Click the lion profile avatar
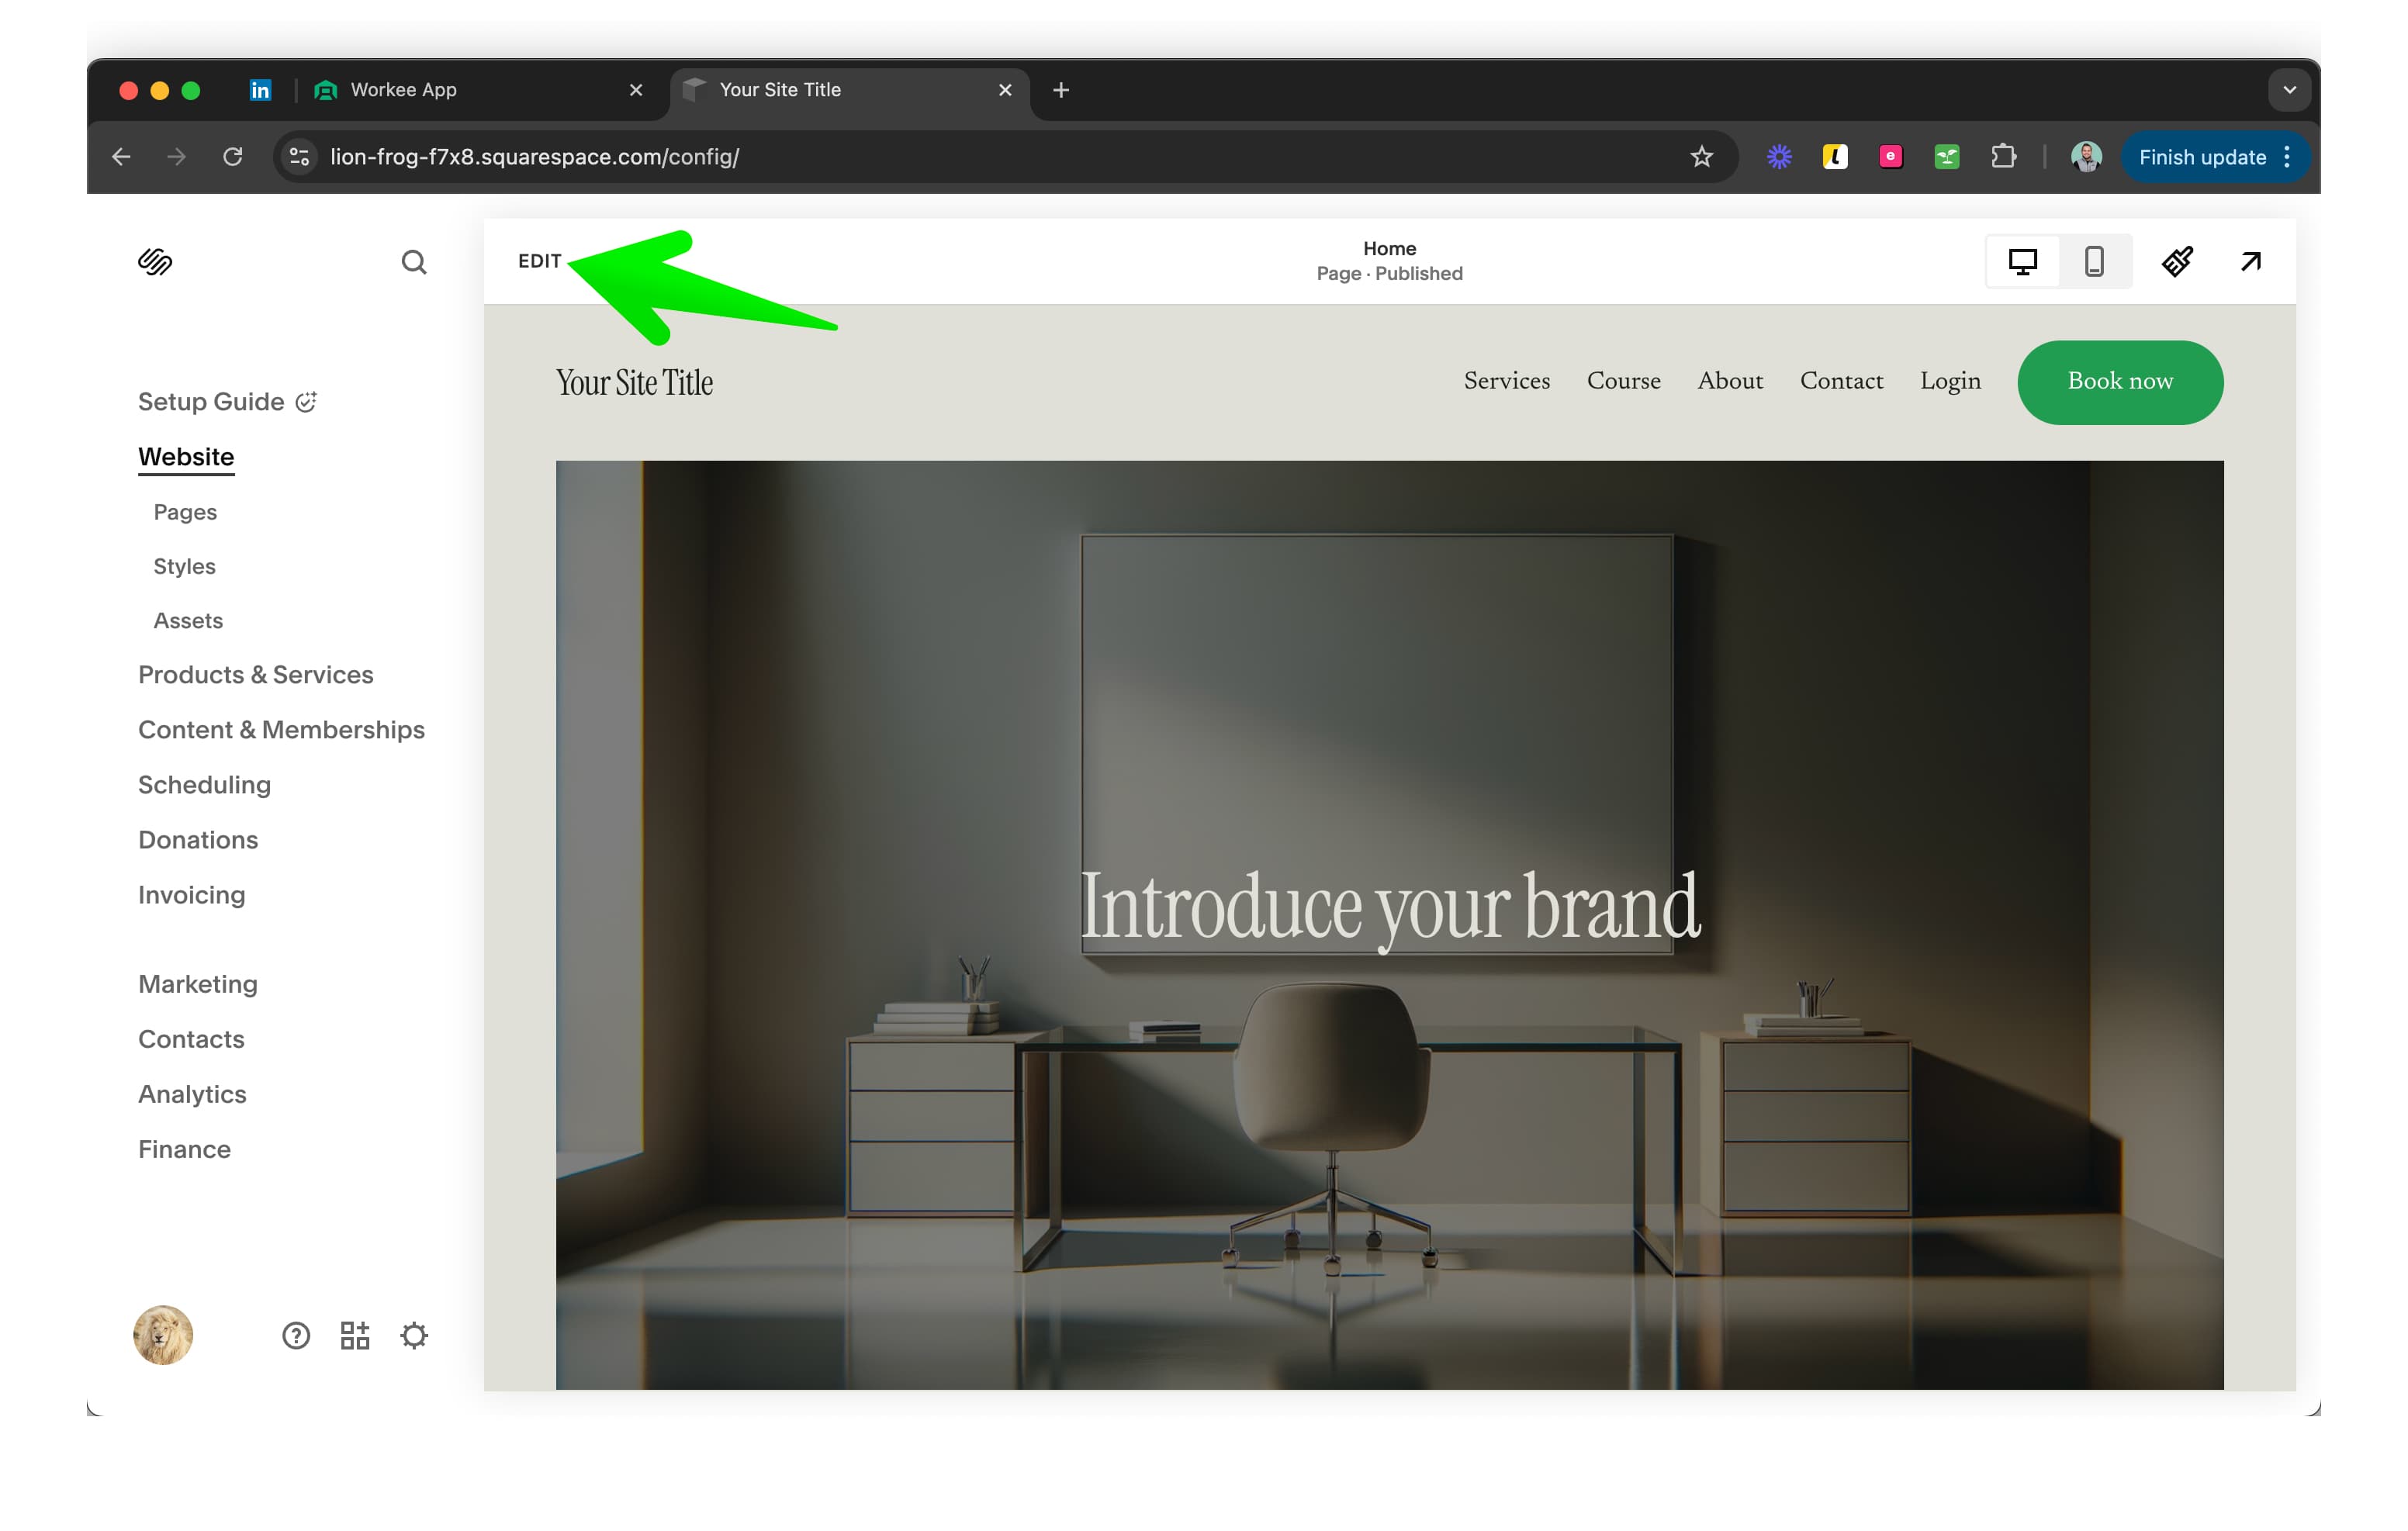The image size is (2408, 1531). 163,1335
